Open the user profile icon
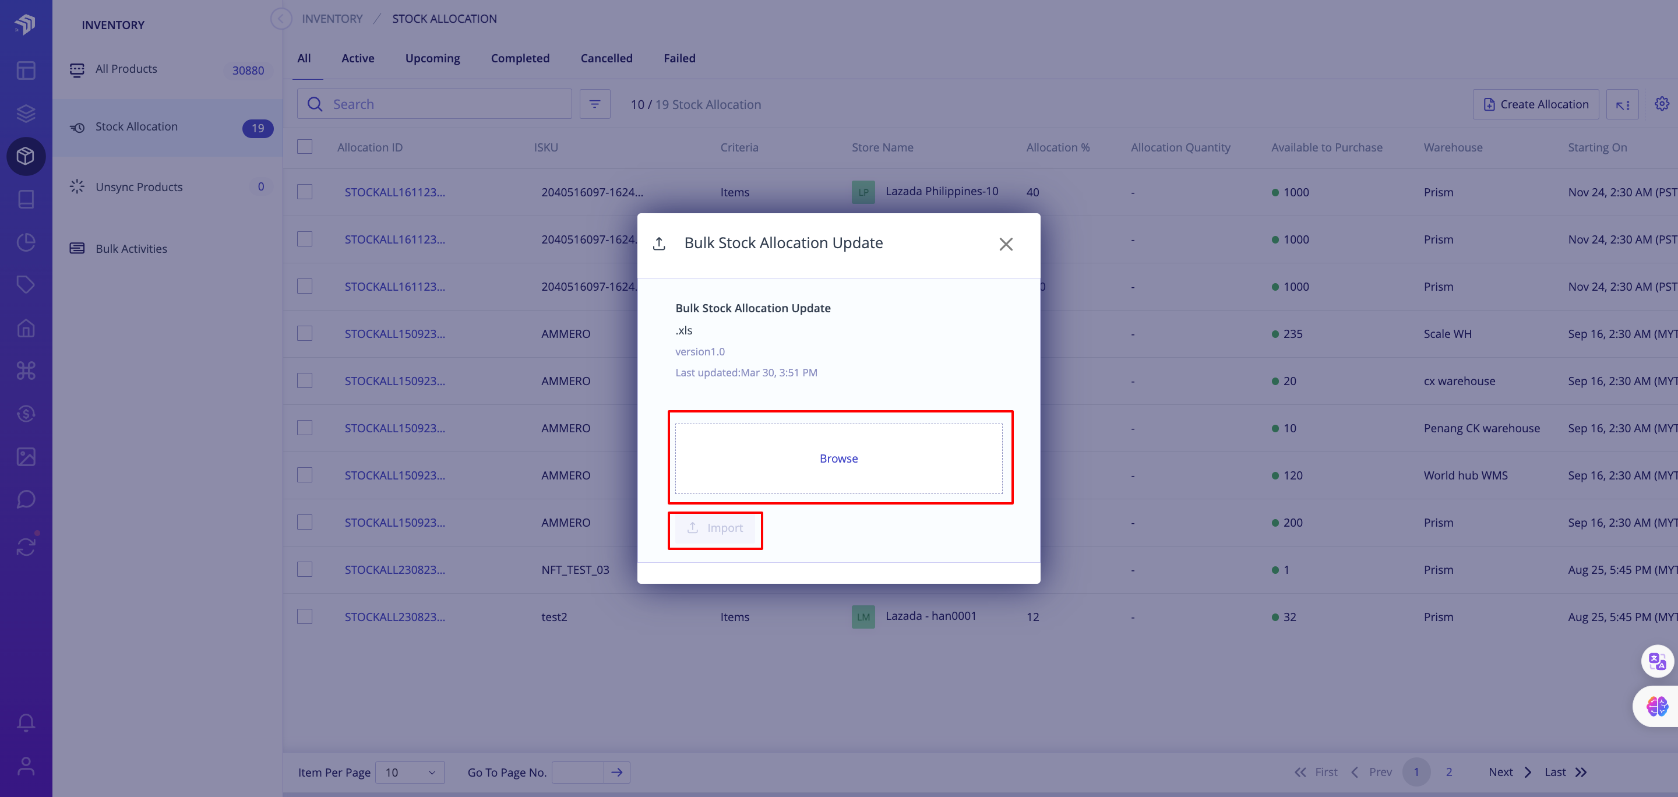Screen dimensions: 1678x797 pos(26,766)
